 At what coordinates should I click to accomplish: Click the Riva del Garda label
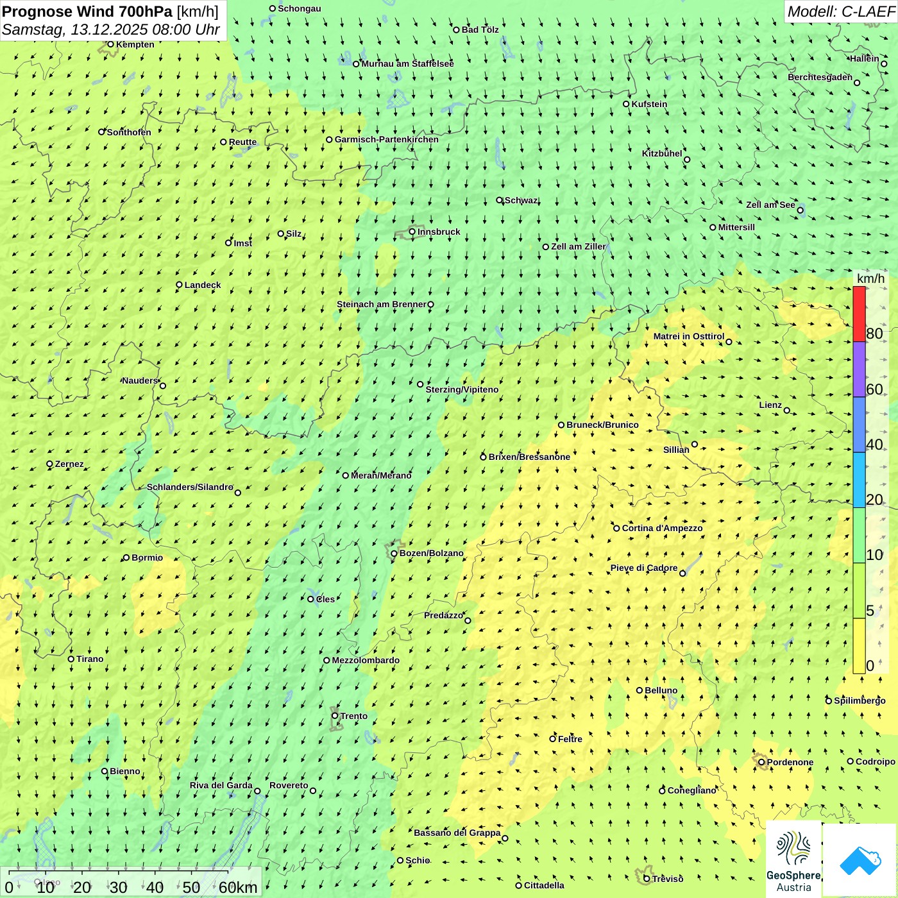pos(221,785)
